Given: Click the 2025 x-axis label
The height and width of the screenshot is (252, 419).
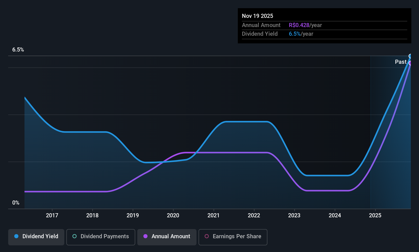Looking at the screenshot, I should pos(375,216).
